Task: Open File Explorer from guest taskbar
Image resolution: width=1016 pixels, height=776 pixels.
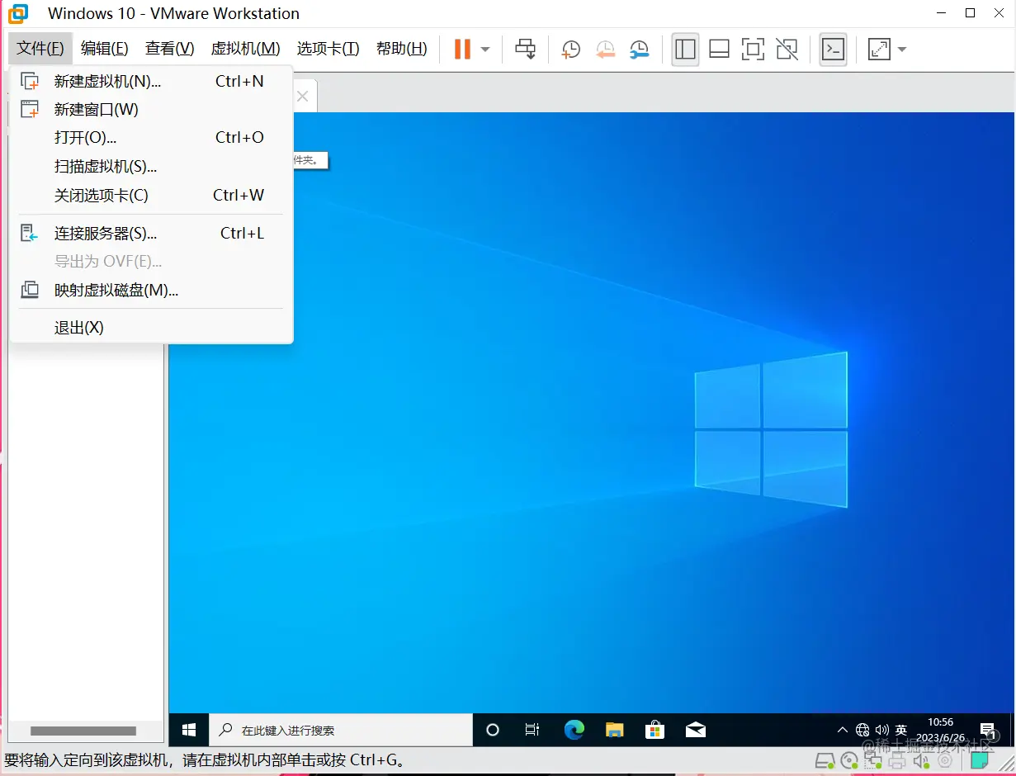Action: tap(615, 730)
